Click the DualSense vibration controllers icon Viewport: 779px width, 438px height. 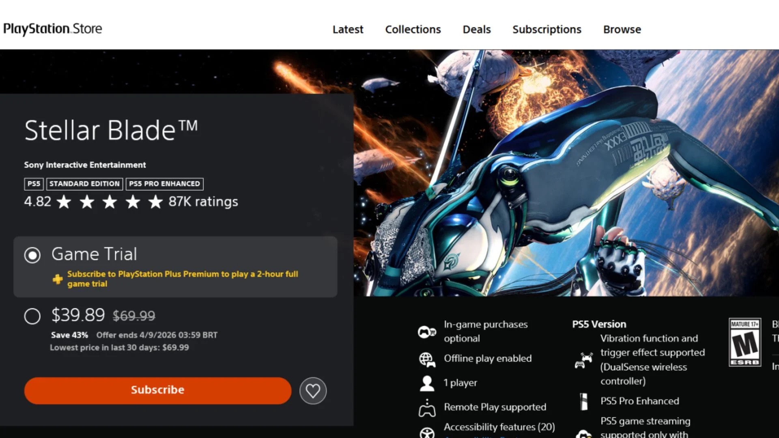(583, 360)
